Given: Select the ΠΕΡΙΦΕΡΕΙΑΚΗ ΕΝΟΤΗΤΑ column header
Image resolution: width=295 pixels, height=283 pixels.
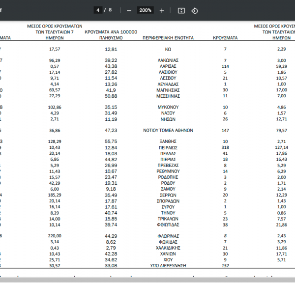Looking at the screenshot, I should [168, 38].
